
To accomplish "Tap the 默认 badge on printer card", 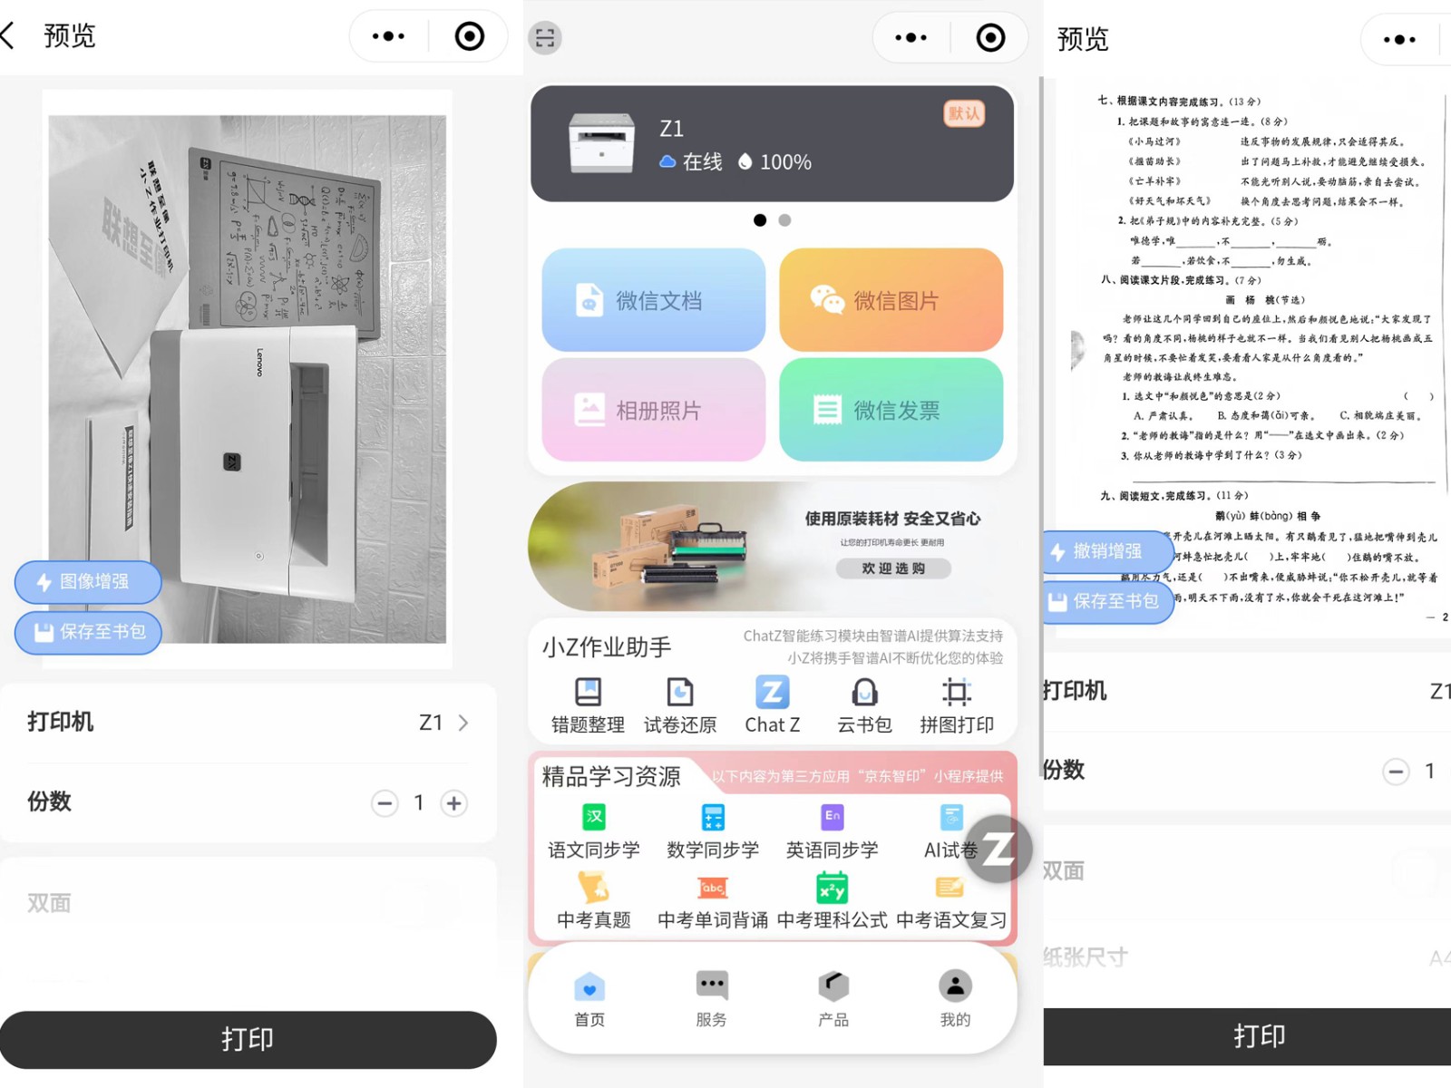I will (x=964, y=113).
